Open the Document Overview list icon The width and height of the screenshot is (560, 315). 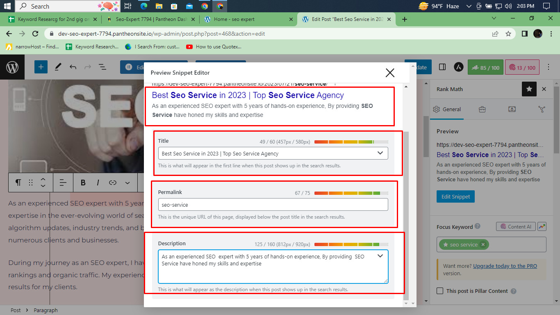102,67
